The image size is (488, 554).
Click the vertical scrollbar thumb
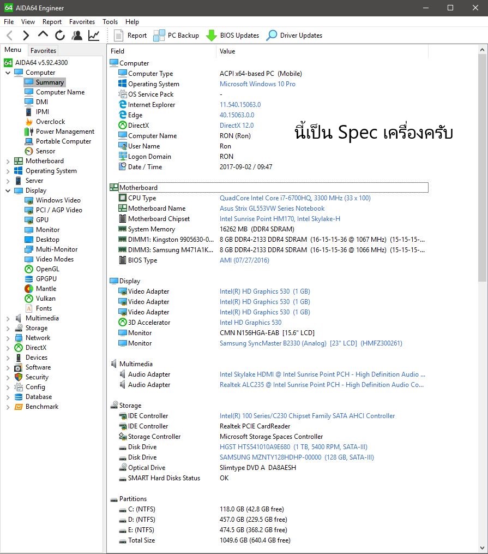coord(482,168)
